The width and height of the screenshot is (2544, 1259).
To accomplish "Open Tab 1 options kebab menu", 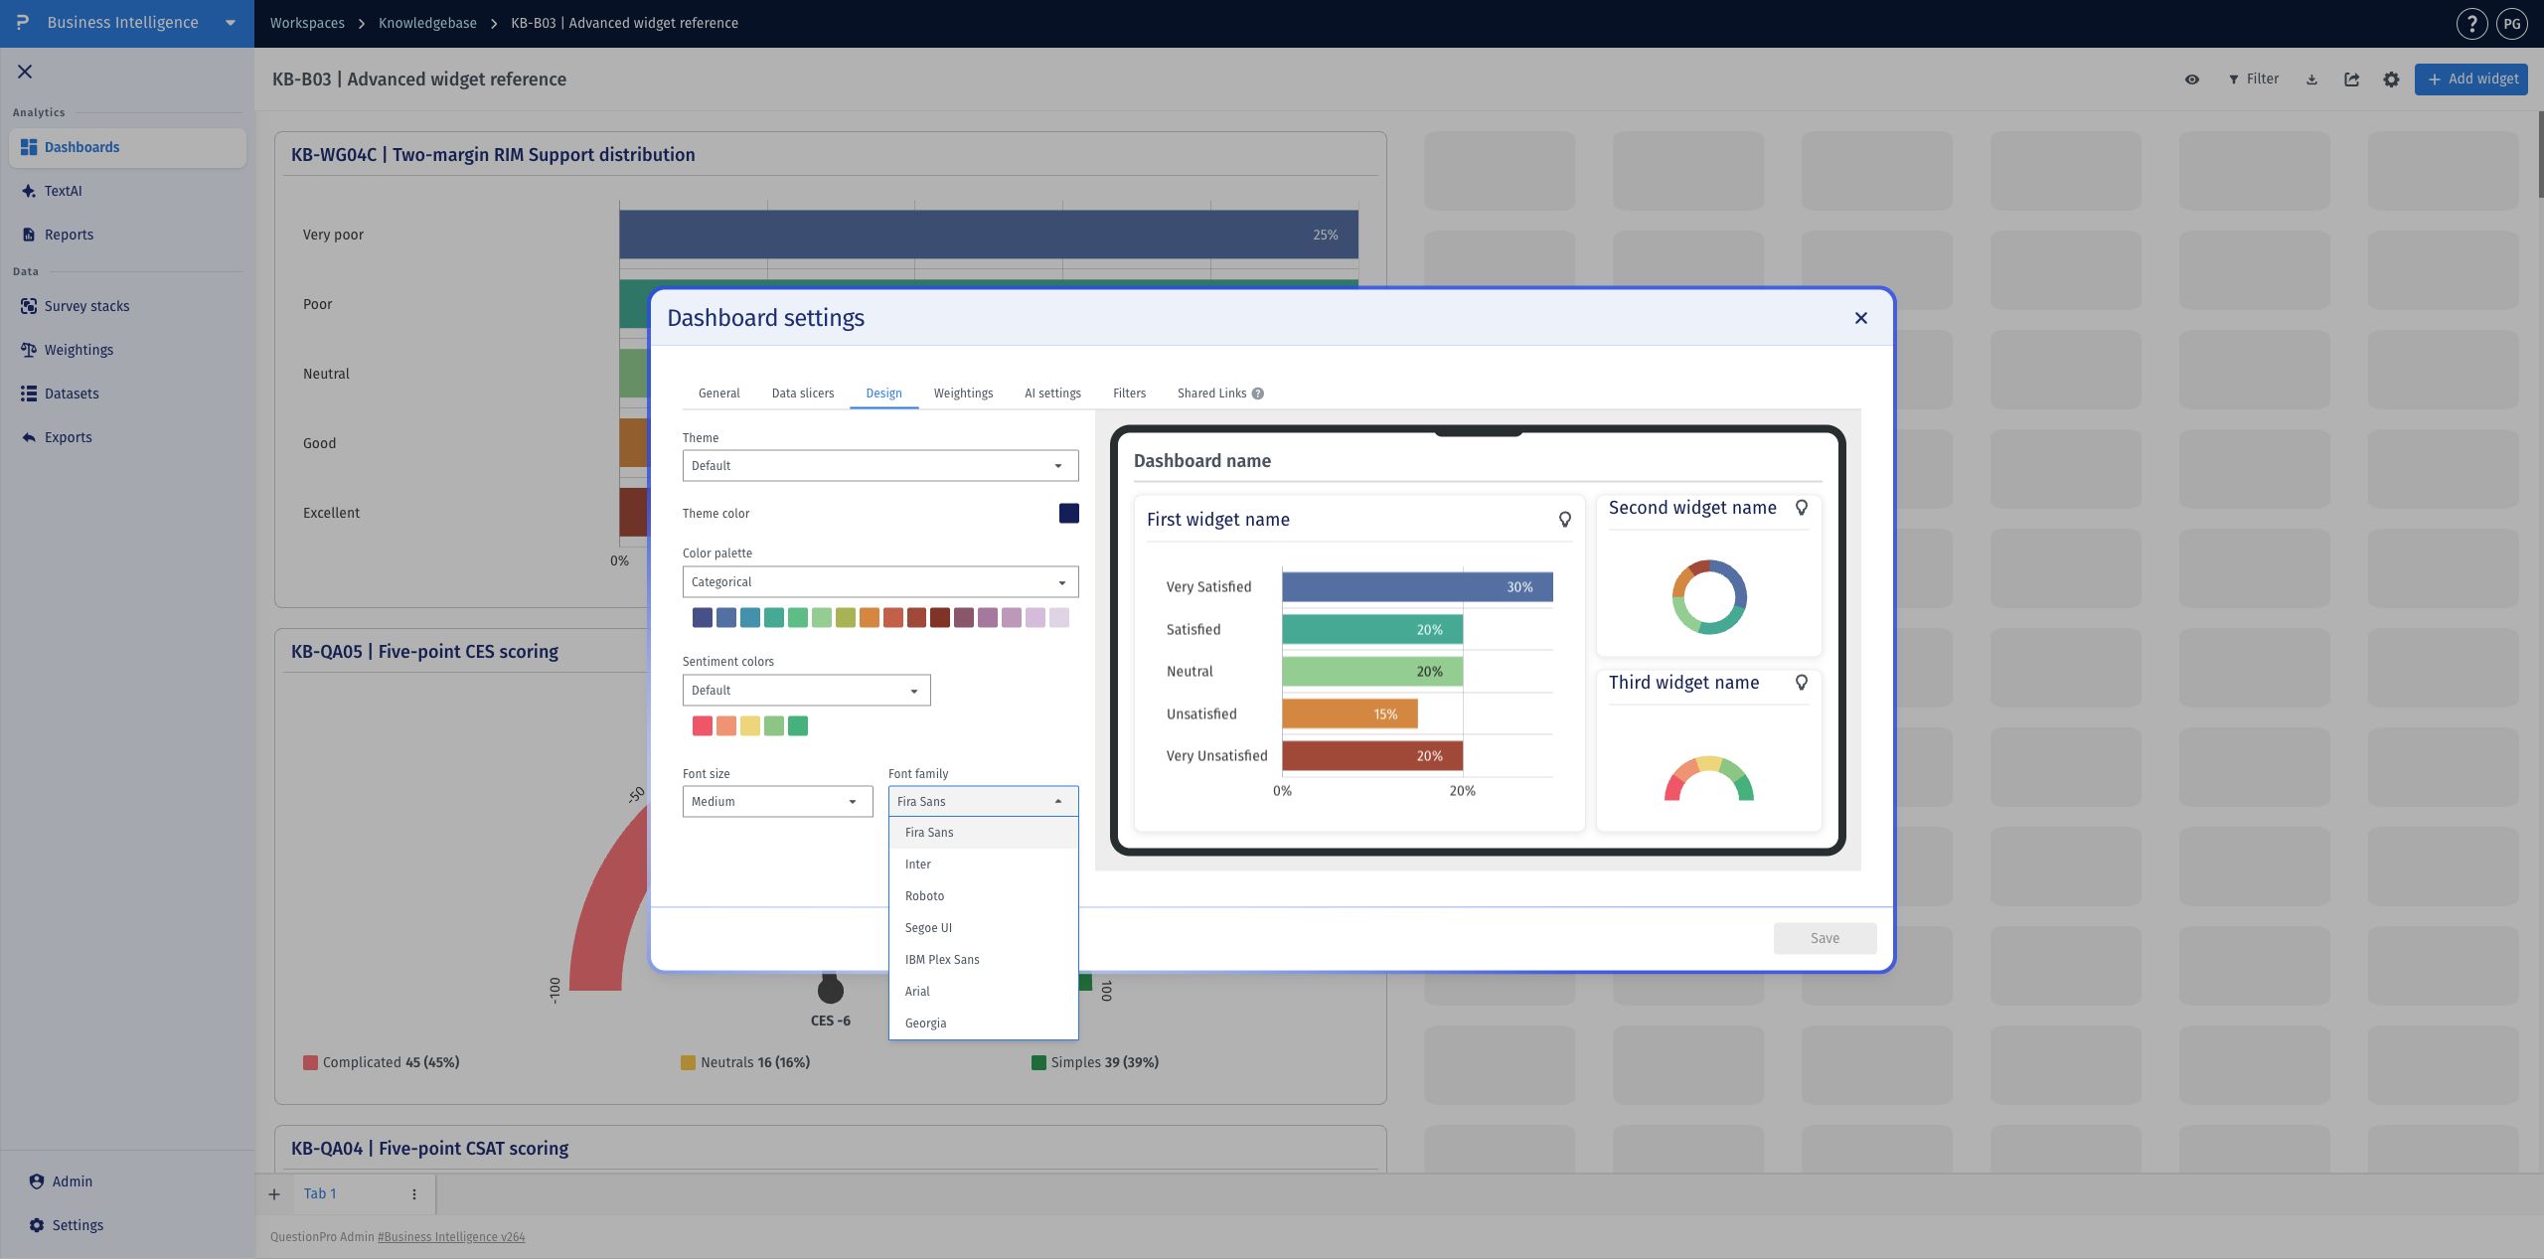I will point(414,1194).
